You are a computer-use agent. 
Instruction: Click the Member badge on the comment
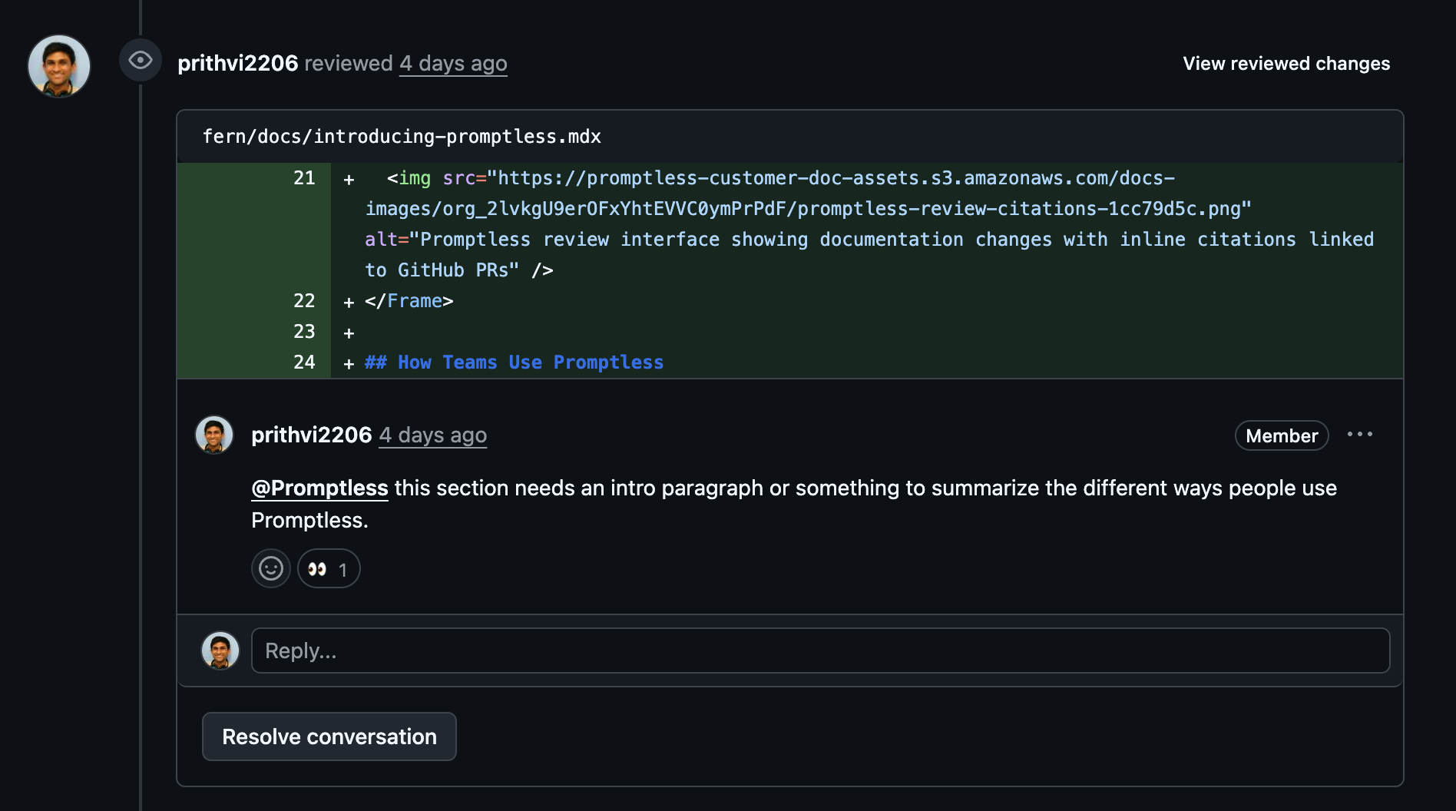[x=1281, y=435]
